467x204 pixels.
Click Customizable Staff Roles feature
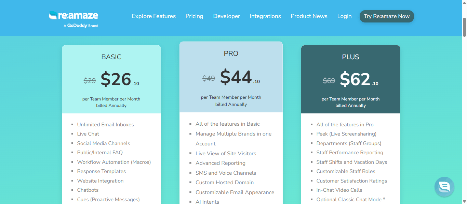[x=346, y=171]
